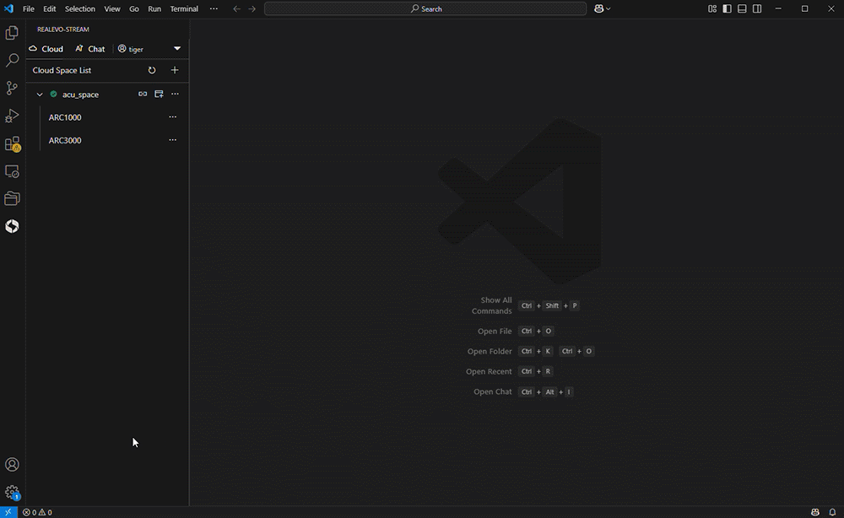This screenshot has width=844, height=518.
Task: Open more actions for acu_space
Action: [175, 94]
